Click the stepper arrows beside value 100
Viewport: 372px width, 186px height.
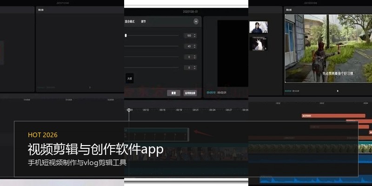pos(195,36)
